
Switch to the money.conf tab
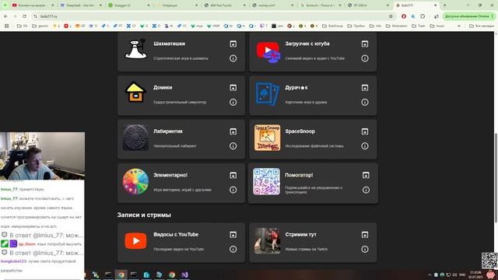pos(272,5)
